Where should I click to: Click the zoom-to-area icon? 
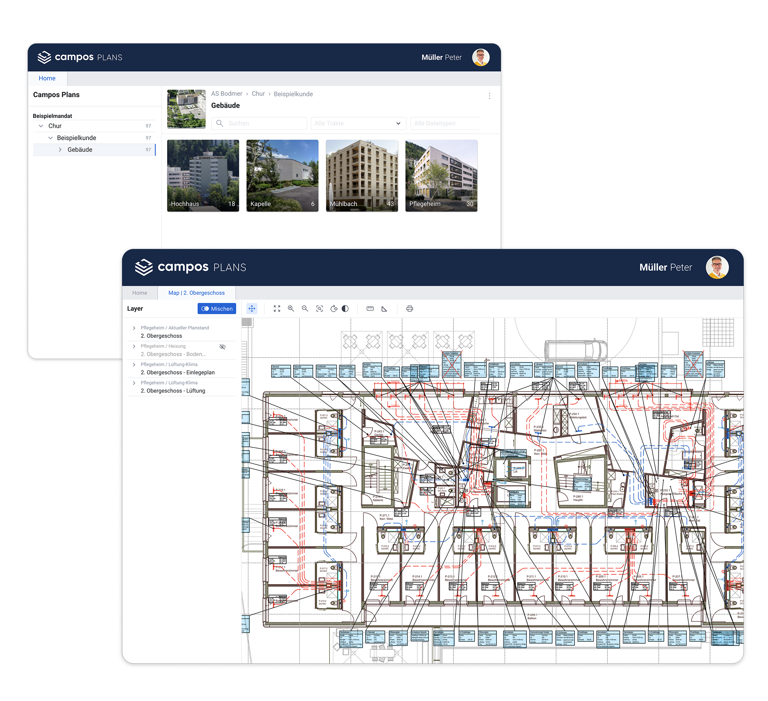coord(320,309)
